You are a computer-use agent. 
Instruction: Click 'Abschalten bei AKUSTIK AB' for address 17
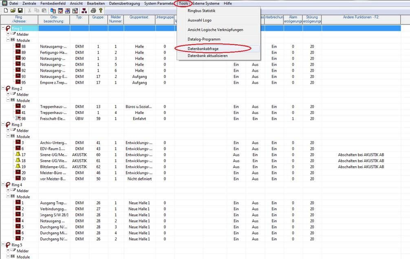tap(361, 155)
